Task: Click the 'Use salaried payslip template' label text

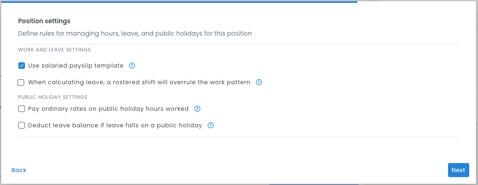Action: (x=76, y=66)
